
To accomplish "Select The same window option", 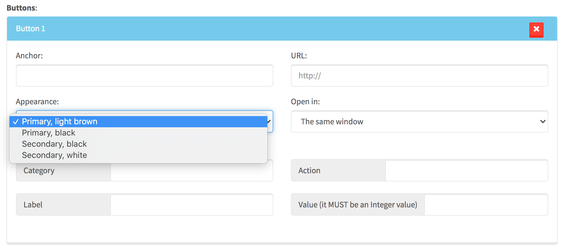I will coord(332,122).
